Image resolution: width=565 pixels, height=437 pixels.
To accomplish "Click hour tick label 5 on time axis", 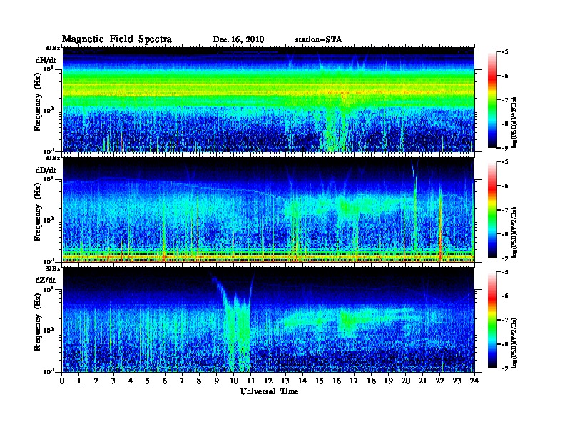I will click(148, 381).
